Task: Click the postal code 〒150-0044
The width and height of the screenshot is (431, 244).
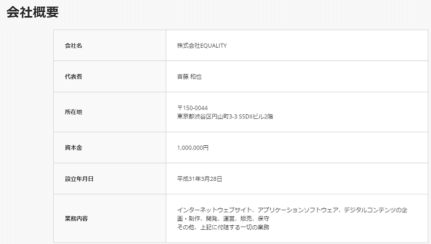Action: pos(193,108)
